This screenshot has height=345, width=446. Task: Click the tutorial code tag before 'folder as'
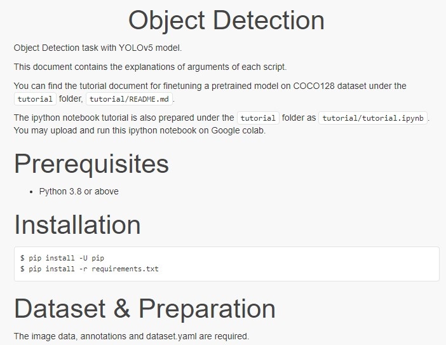[258, 118]
